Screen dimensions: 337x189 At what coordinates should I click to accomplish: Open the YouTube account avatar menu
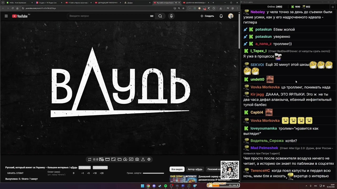point(231,16)
